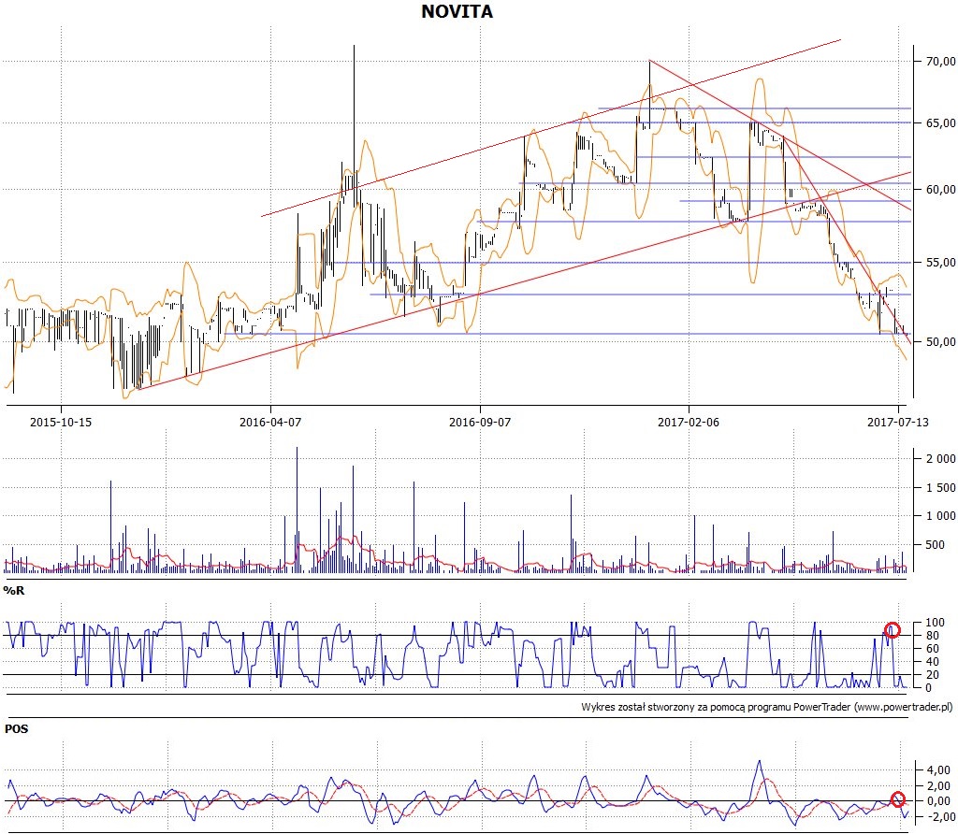Click the %R indicator label
The height and width of the screenshot is (834, 958).
[14, 590]
